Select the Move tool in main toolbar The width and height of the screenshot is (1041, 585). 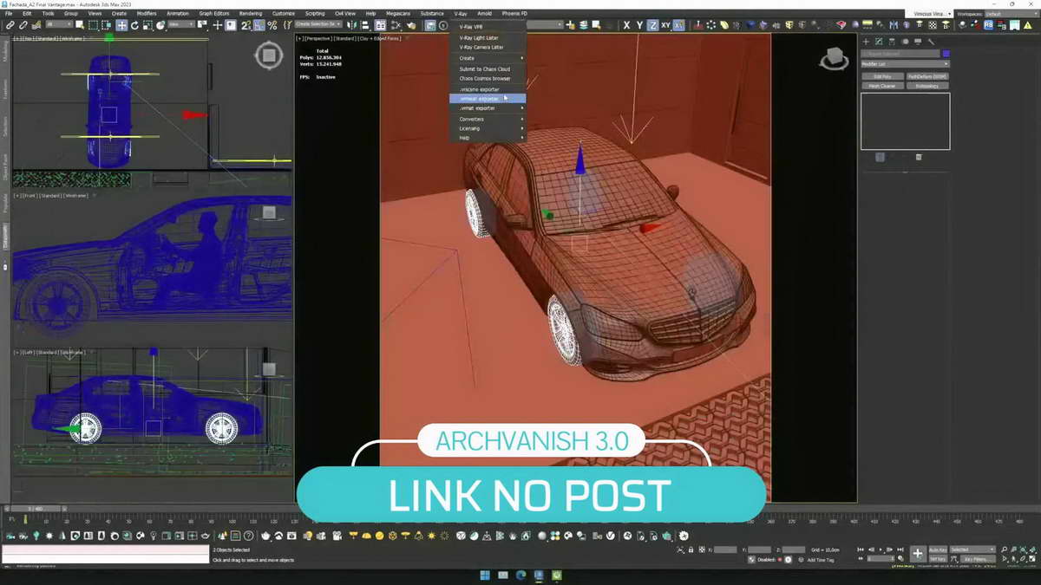point(121,26)
